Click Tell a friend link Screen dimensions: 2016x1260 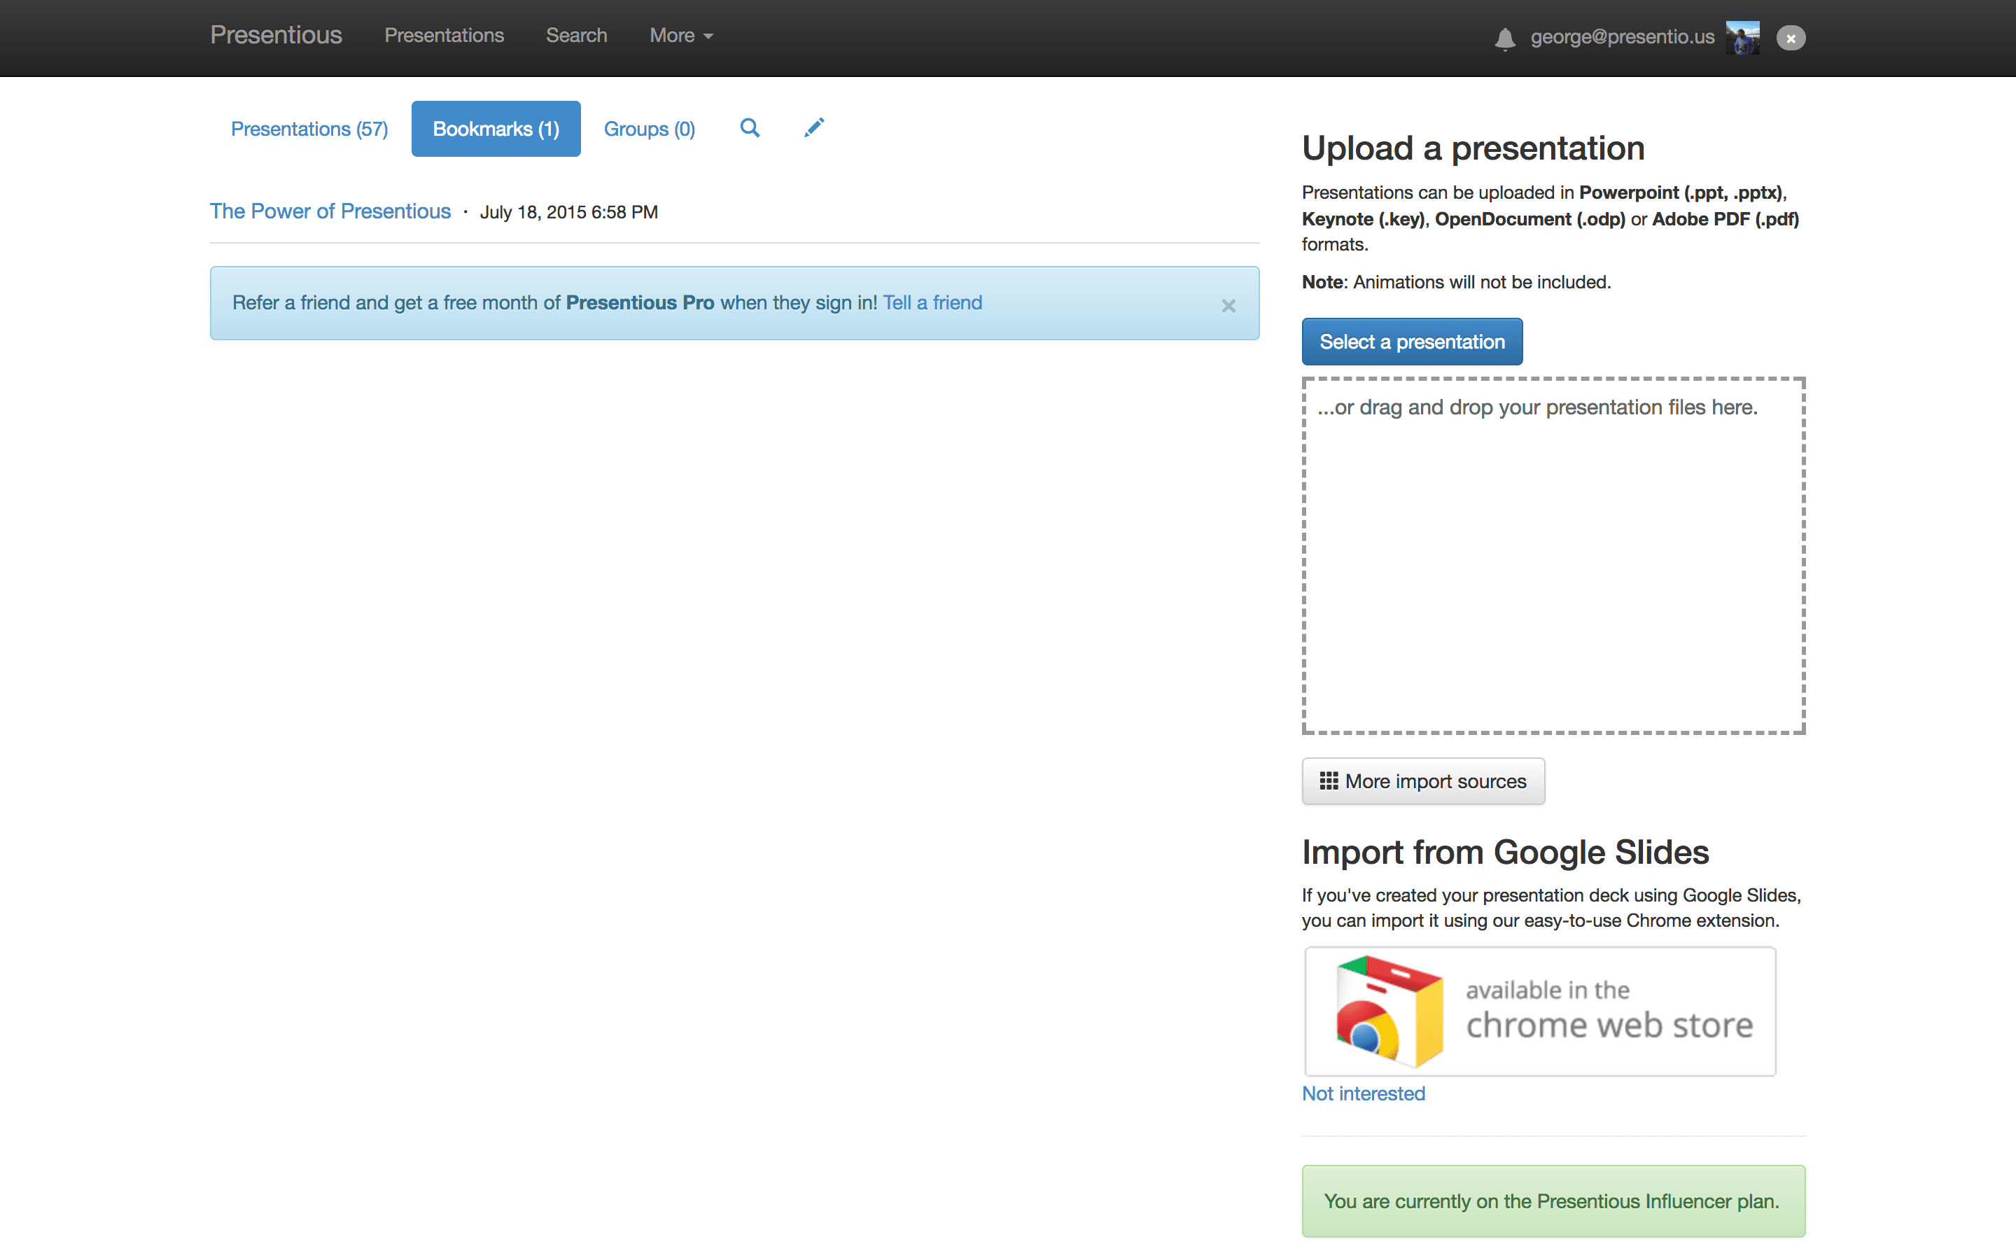pos(932,302)
